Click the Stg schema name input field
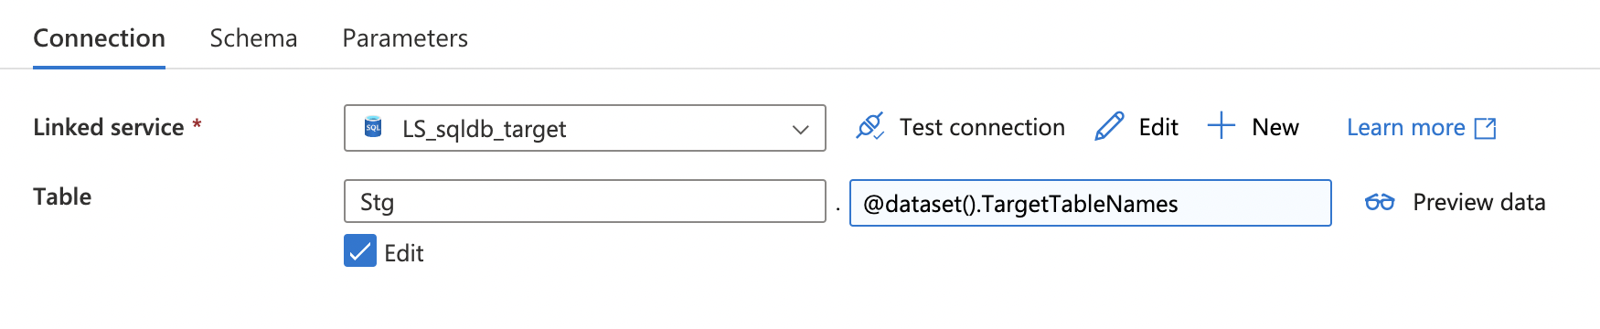 (x=585, y=201)
